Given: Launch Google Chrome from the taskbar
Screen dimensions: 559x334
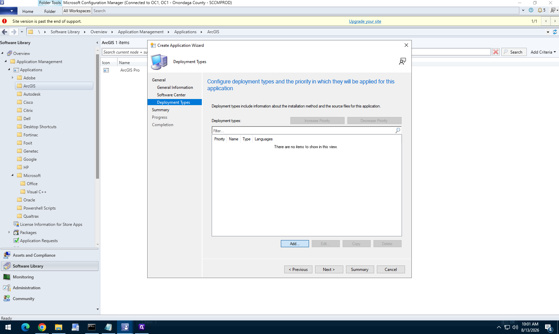Looking at the screenshot, I should 42,327.
